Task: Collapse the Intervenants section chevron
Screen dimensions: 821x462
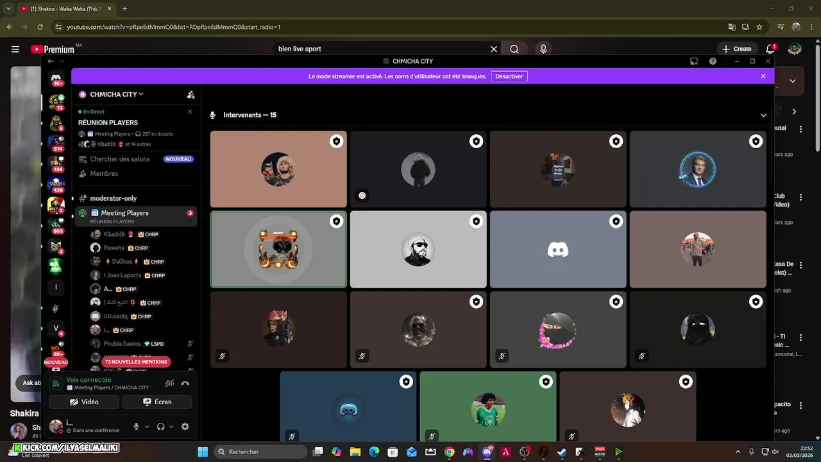Action: [x=763, y=116]
